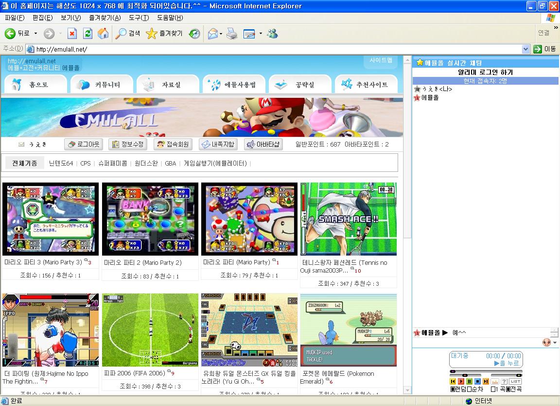Expand the address bar dropdown arrow
The height and width of the screenshot is (406, 560).
[x=525, y=49]
